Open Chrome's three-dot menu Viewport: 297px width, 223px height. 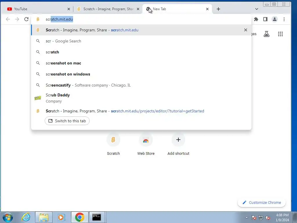click(x=284, y=19)
